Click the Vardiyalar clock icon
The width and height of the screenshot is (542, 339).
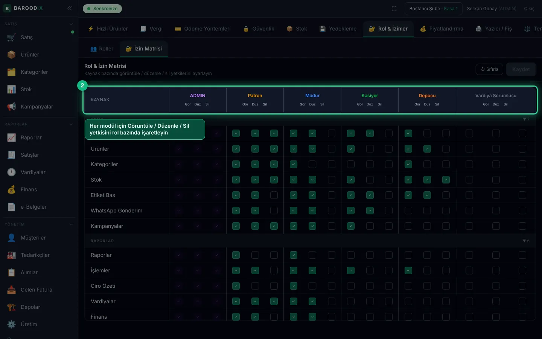pyautogui.click(x=12, y=172)
